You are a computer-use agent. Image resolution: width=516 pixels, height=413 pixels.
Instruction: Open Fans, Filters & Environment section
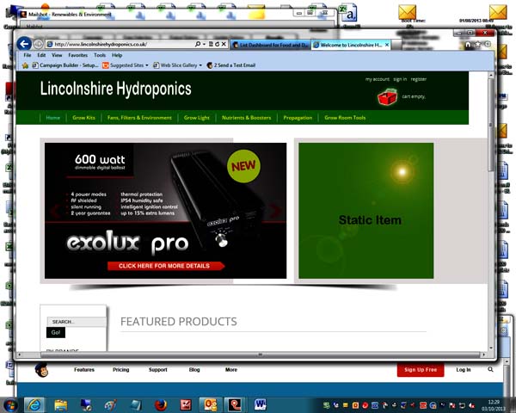pyautogui.click(x=139, y=118)
